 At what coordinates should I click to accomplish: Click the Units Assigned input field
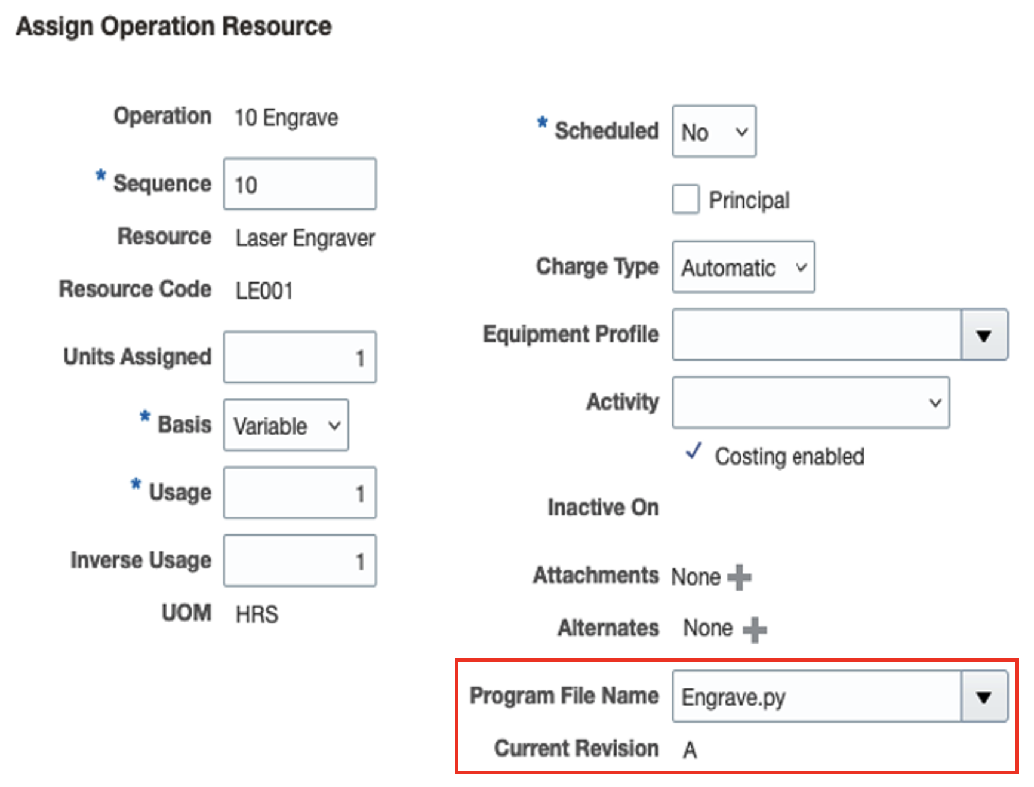(x=300, y=358)
